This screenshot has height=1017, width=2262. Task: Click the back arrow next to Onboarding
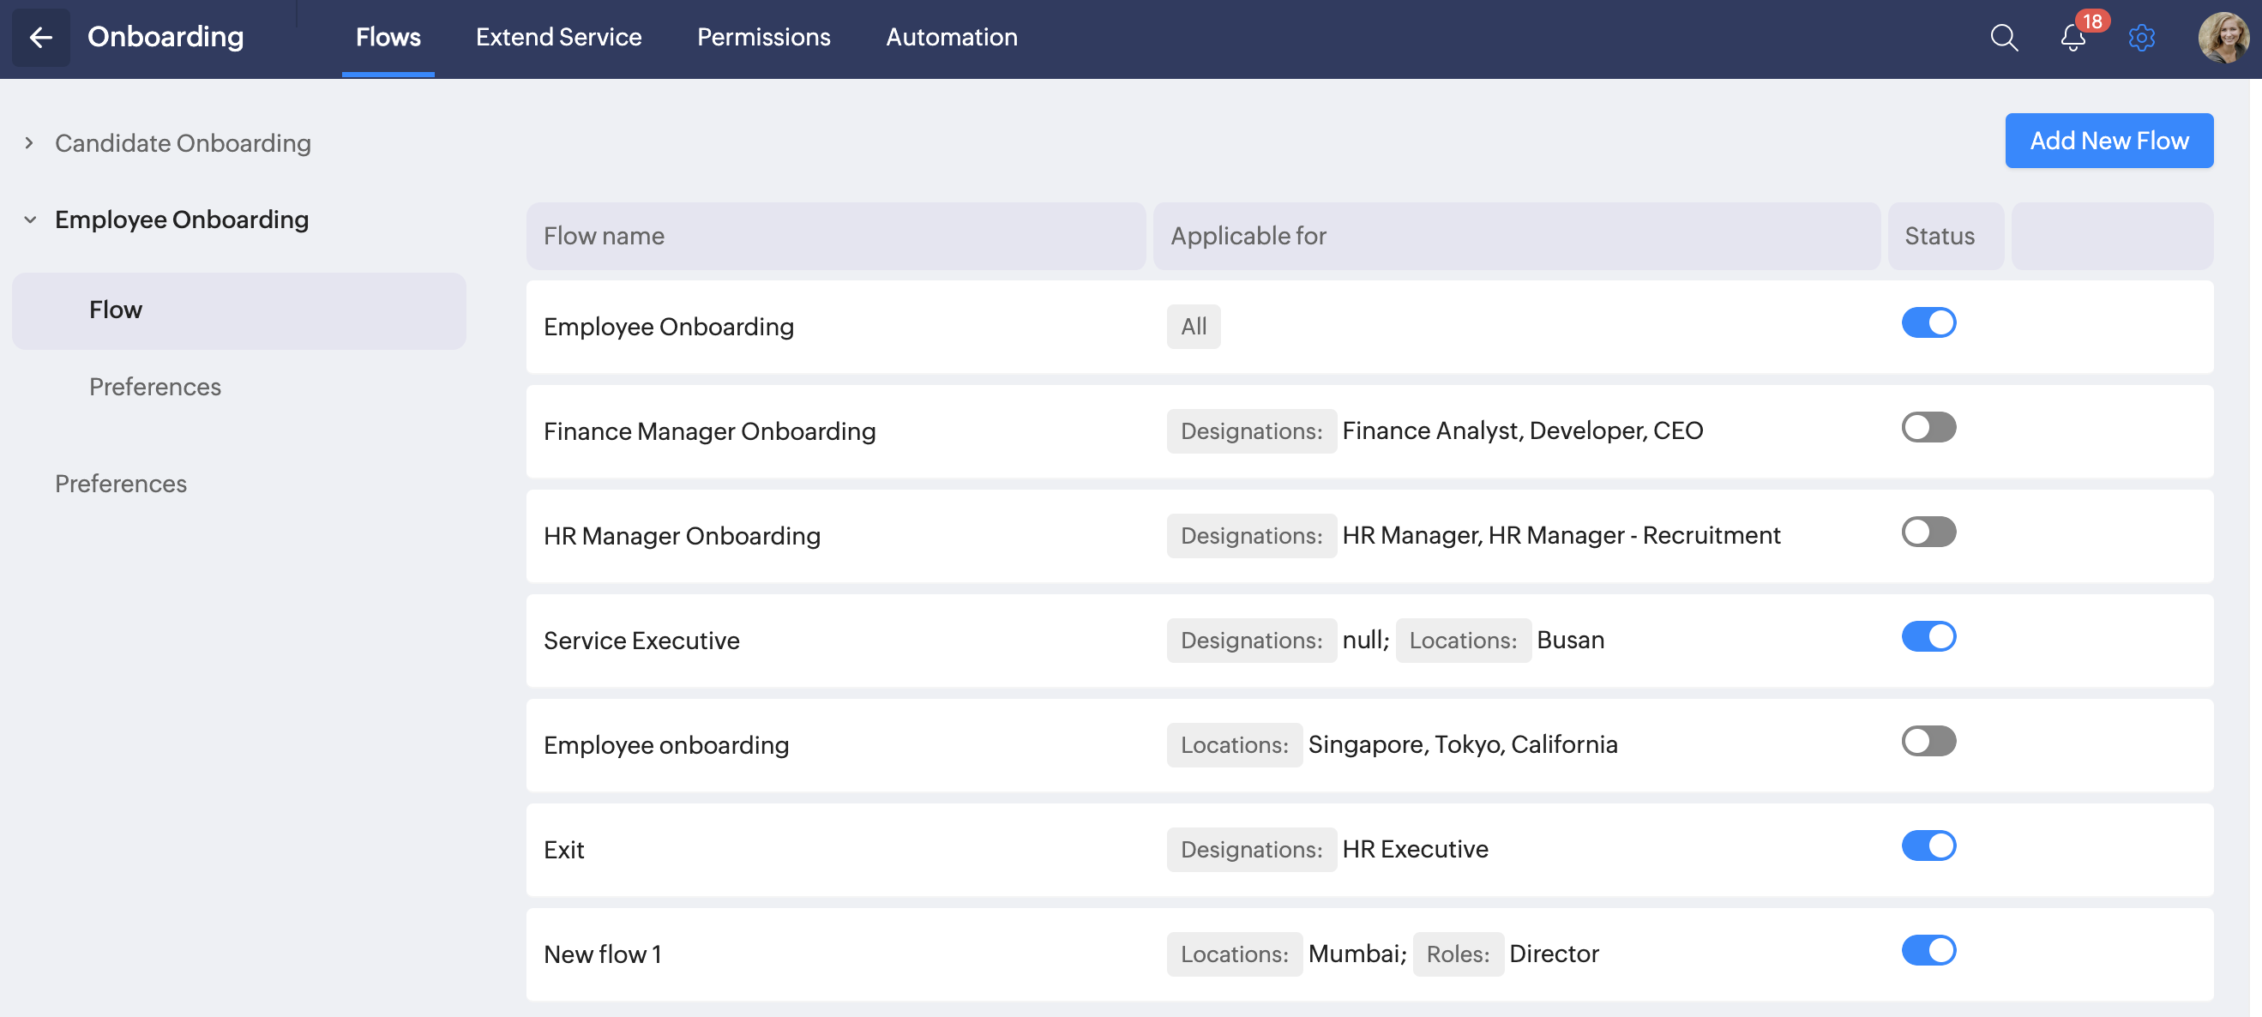40,38
